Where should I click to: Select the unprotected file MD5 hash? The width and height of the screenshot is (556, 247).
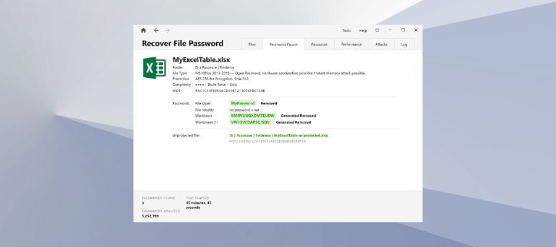(x=267, y=141)
